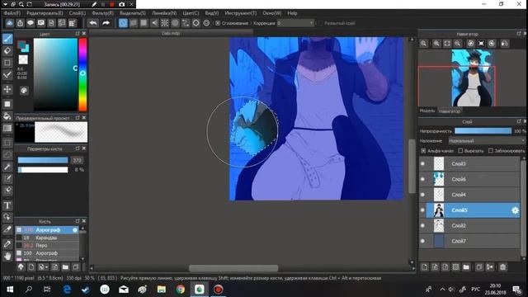Click the Navigator fit-to-window icon
Image resolution: width=528 pixels, height=297 pixels.
447,44
